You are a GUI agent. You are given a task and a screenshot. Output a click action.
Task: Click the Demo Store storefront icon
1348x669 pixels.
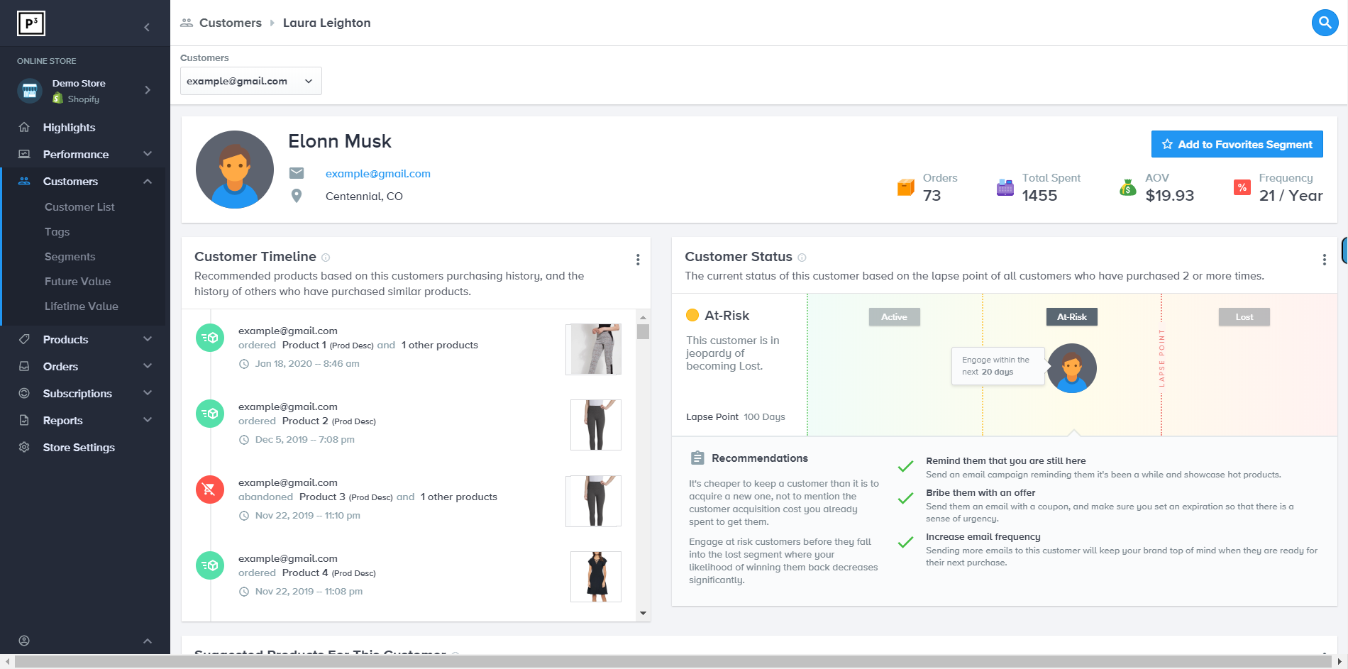click(x=28, y=90)
